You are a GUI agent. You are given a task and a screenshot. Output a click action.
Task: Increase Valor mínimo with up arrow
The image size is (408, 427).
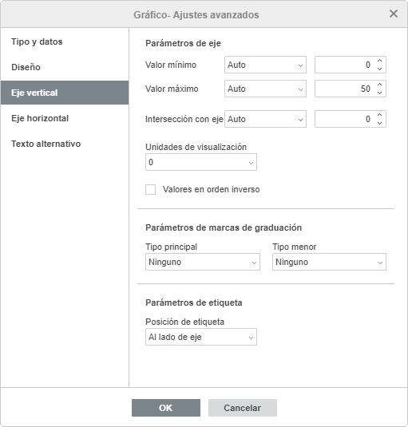click(x=379, y=61)
